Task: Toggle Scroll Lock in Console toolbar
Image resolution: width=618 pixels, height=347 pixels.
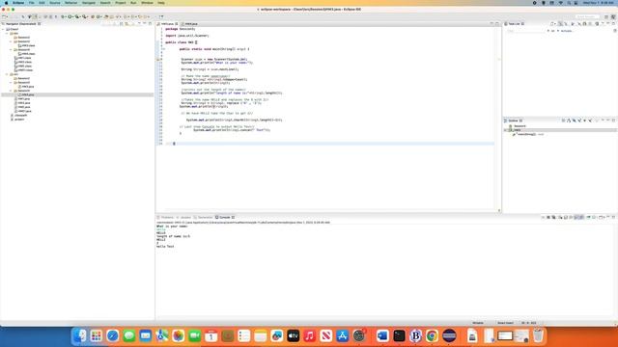Action: [566, 217]
